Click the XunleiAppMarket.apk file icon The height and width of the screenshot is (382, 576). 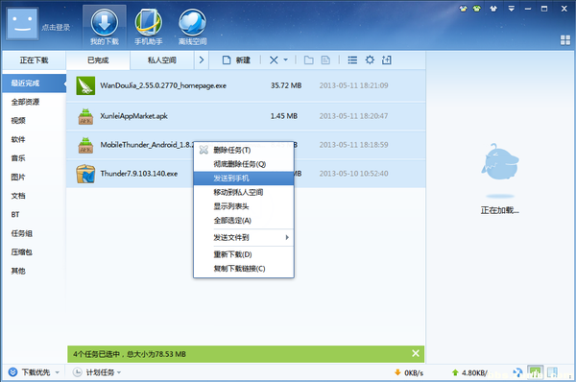pyautogui.click(x=85, y=116)
